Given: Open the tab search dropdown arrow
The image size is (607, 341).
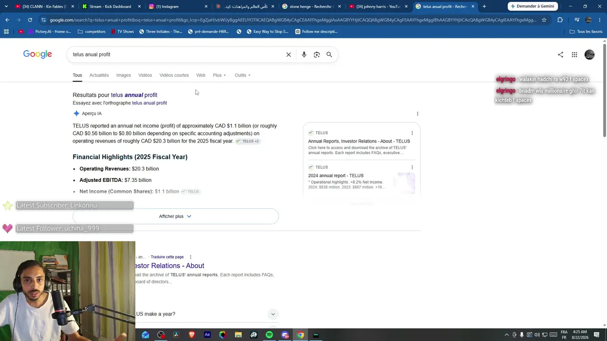Looking at the screenshot, I should pyautogui.click(x=6, y=7).
